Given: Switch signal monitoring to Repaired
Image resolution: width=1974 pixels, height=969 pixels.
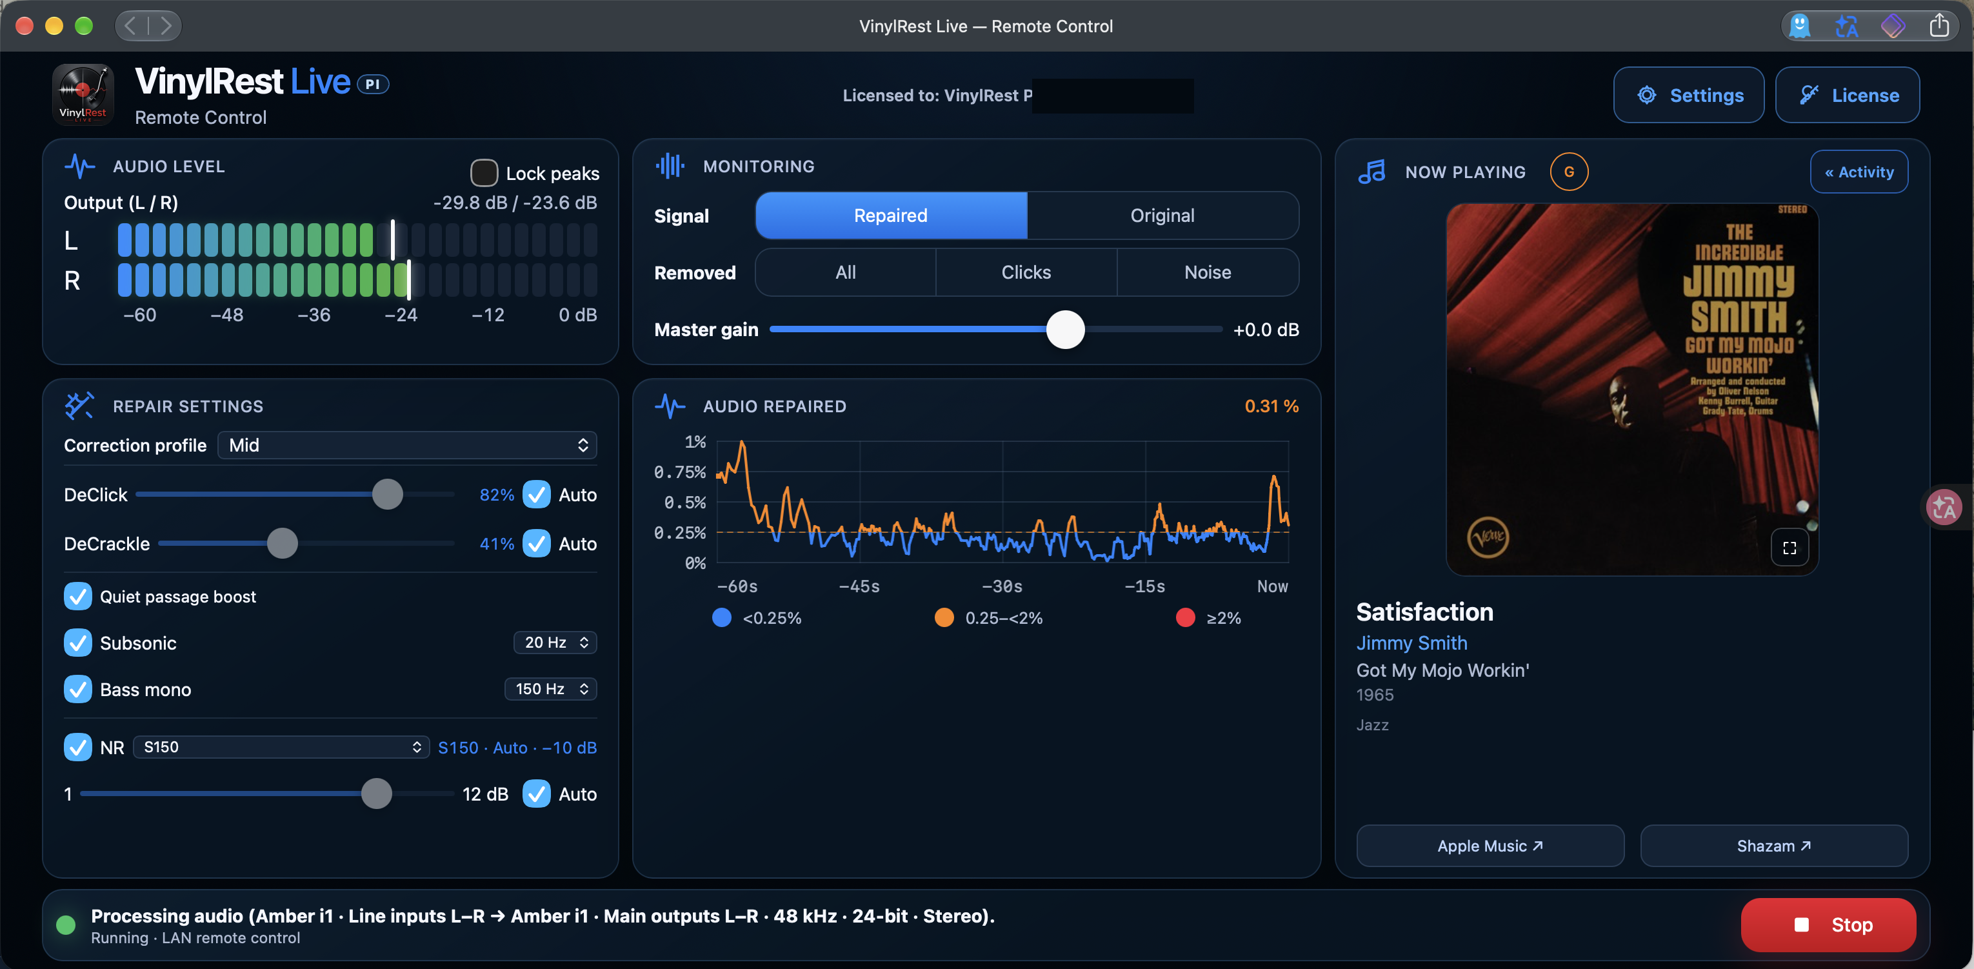Looking at the screenshot, I should point(890,215).
